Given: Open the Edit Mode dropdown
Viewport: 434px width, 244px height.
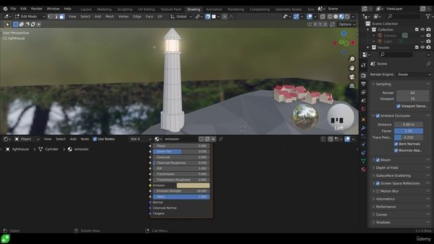Looking at the screenshot, I should [x=30, y=16].
